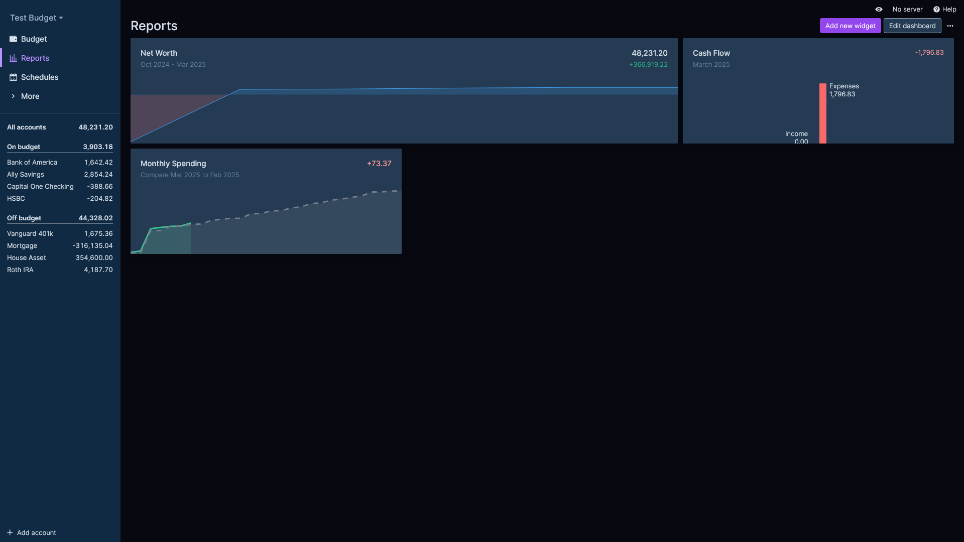The image size is (964, 542).
Task: Go to Schedules page
Action: (x=40, y=77)
